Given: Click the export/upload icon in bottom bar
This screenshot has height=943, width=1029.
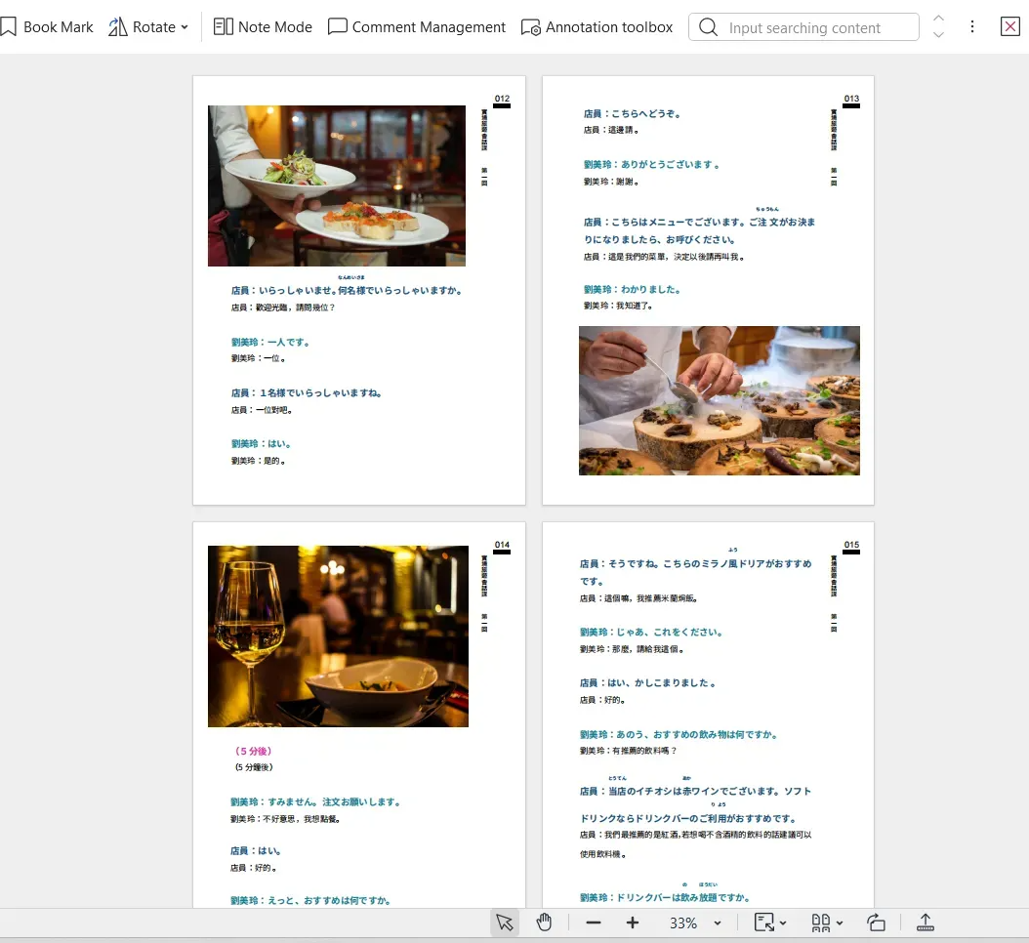Looking at the screenshot, I should point(926,922).
